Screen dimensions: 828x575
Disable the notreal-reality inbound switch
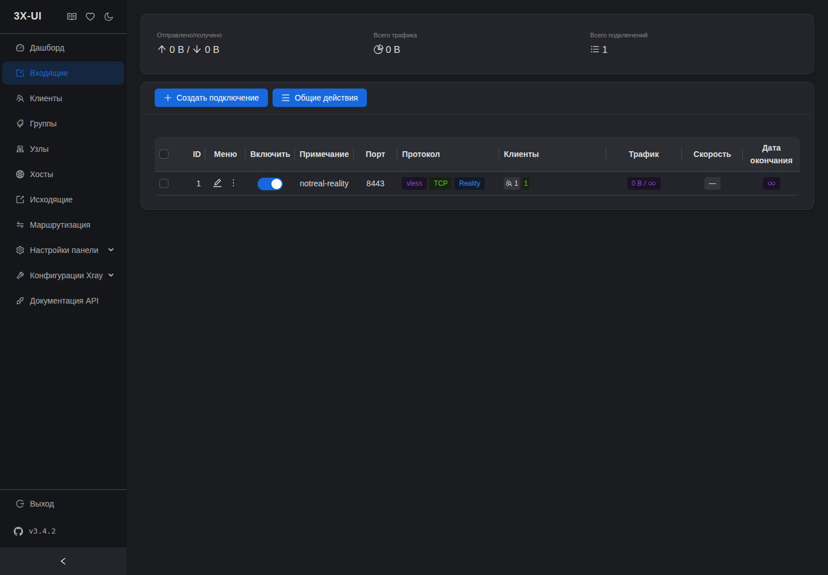point(270,184)
